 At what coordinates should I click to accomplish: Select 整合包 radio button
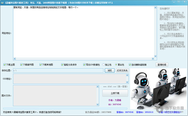pos(116,65)
